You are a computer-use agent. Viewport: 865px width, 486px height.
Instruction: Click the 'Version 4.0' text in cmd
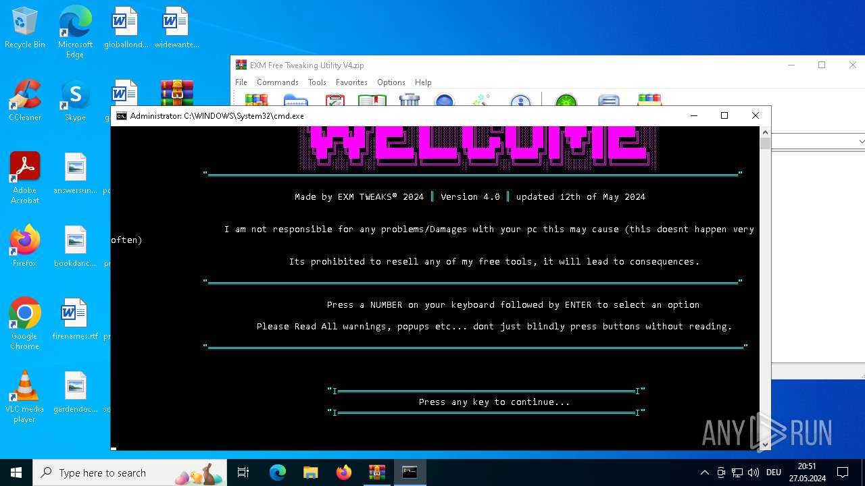pyautogui.click(x=470, y=197)
